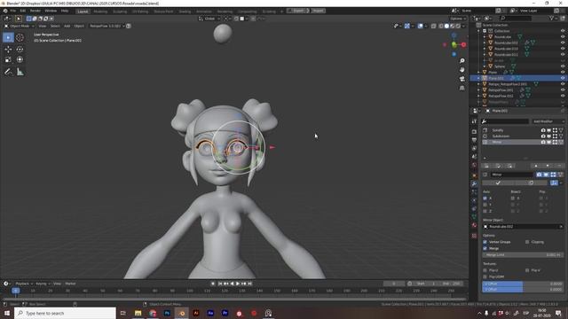The image size is (568, 319).
Task: Open the Edit menu
Action: [x=23, y=11]
